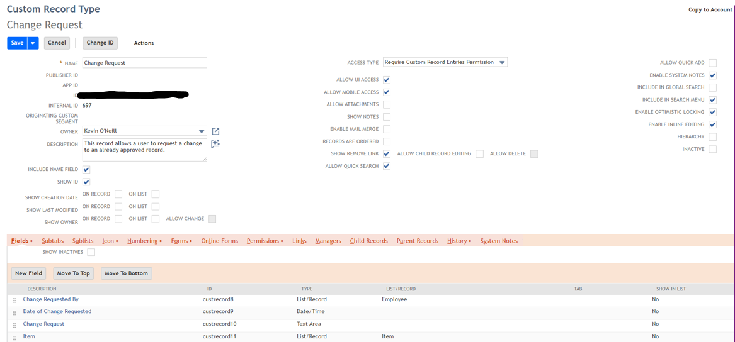The image size is (735, 342).
Task: Toggle Allow Mobile Access checkbox
Action: [387, 92]
